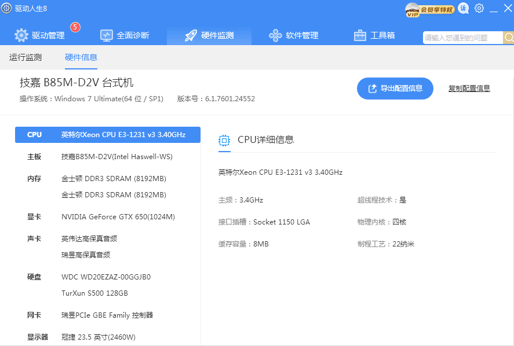Click the 操作系统 Windows 7 Ultimate text
The height and width of the screenshot is (346, 514).
click(x=92, y=99)
